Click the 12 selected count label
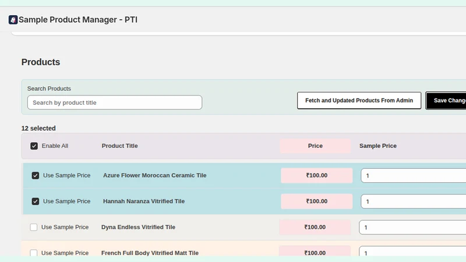Image resolution: width=466 pixels, height=262 pixels. click(38, 128)
